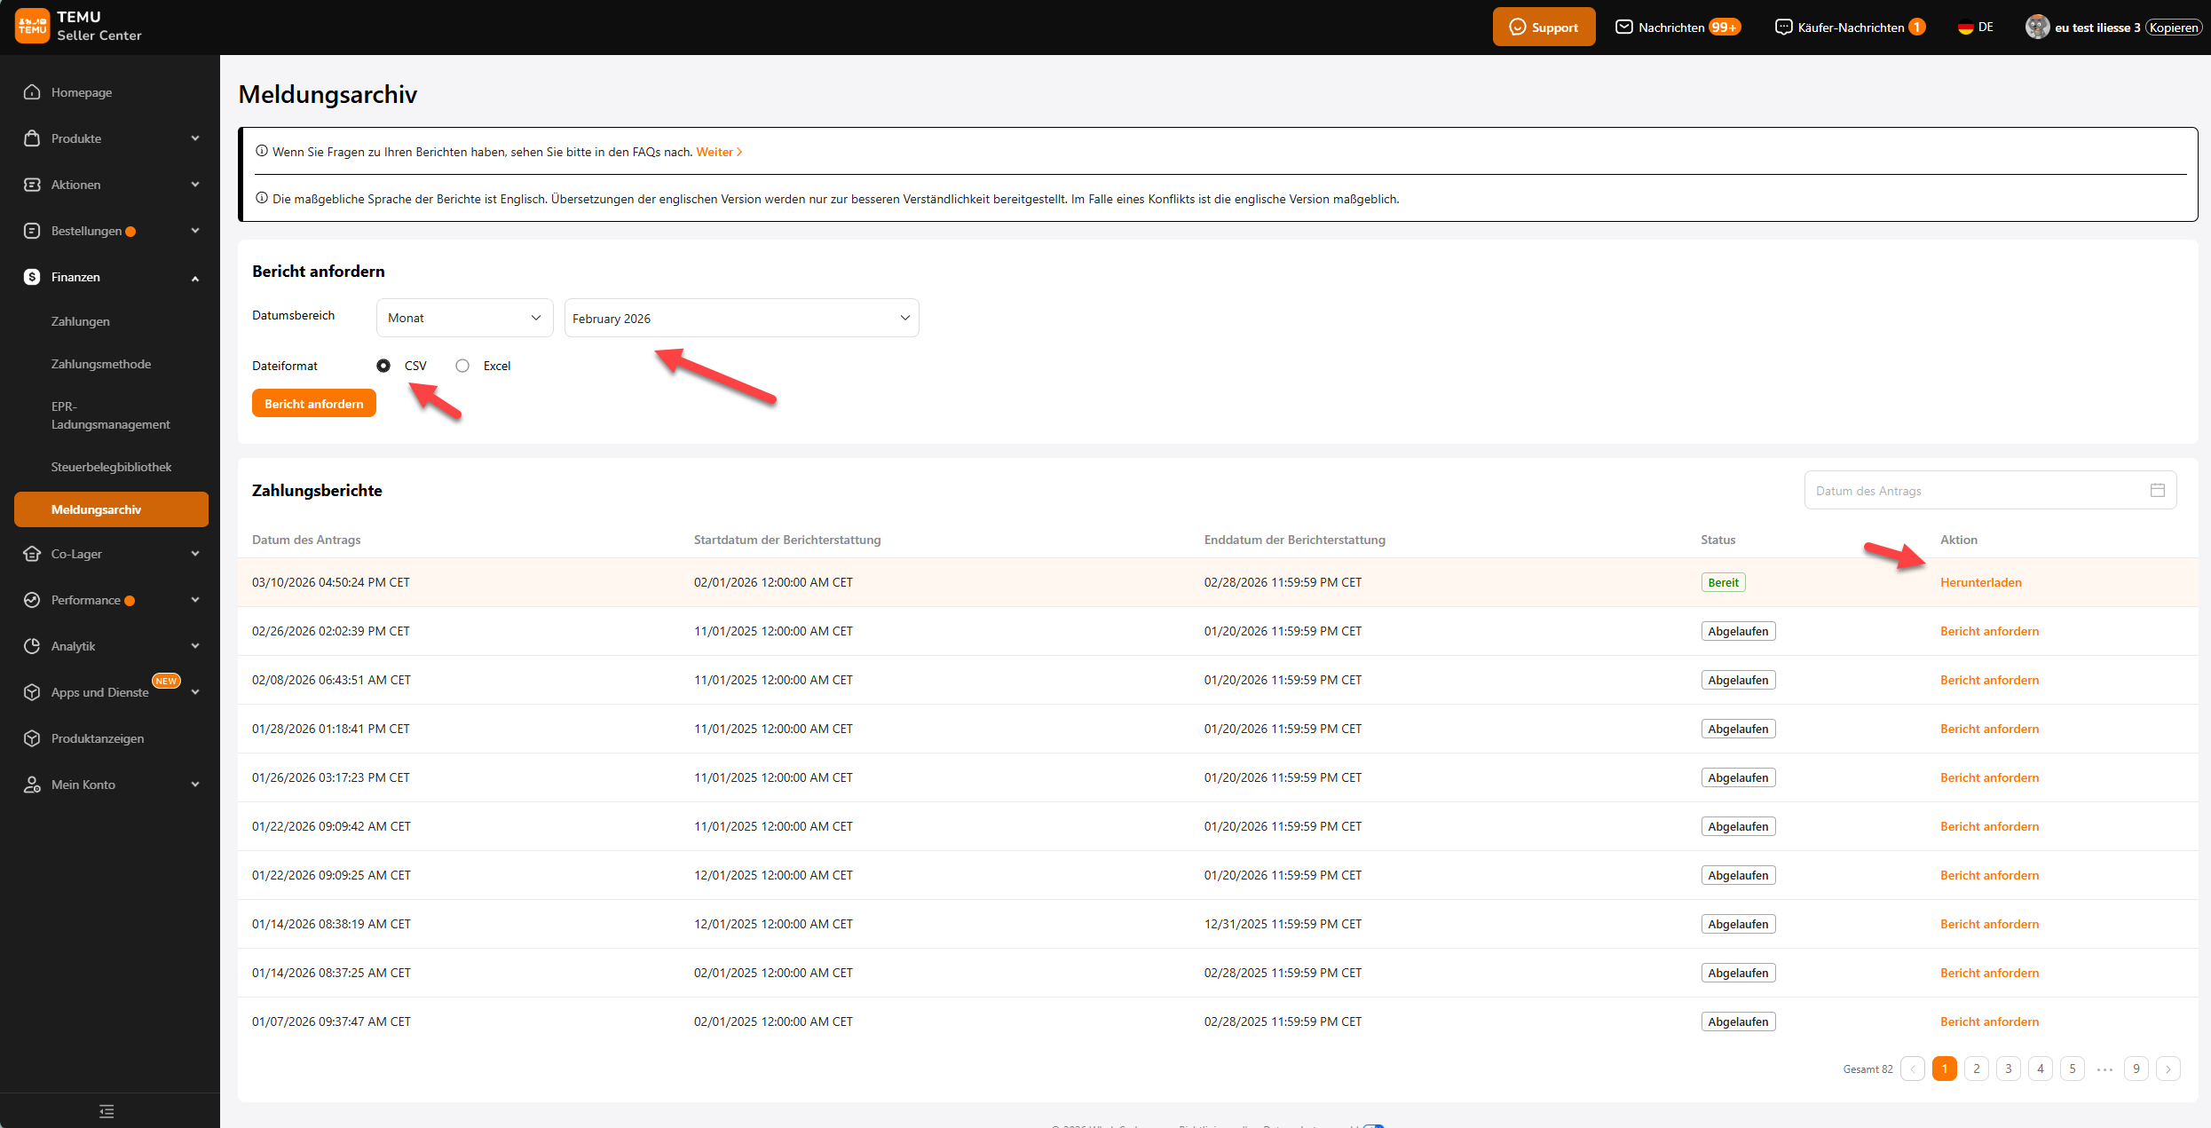Click the calendar icon in date filter
The width and height of the screenshot is (2211, 1128).
click(2157, 491)
